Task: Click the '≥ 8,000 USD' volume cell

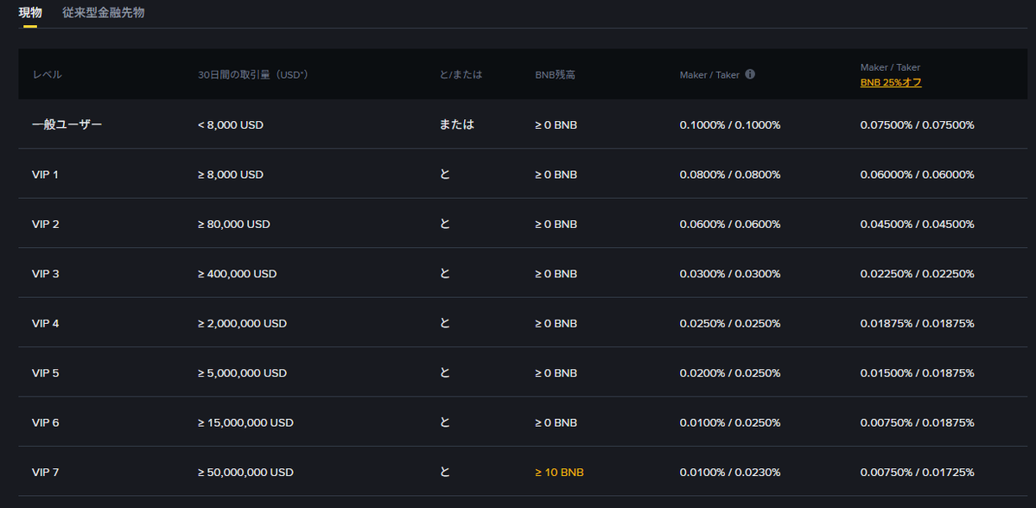Action: (x=231, y=175)
